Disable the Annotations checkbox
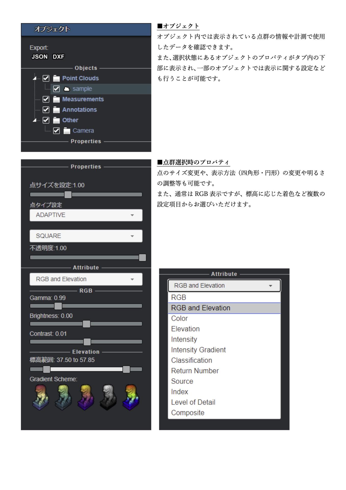Screen dimensions: 346x490 tap(46, 110)
